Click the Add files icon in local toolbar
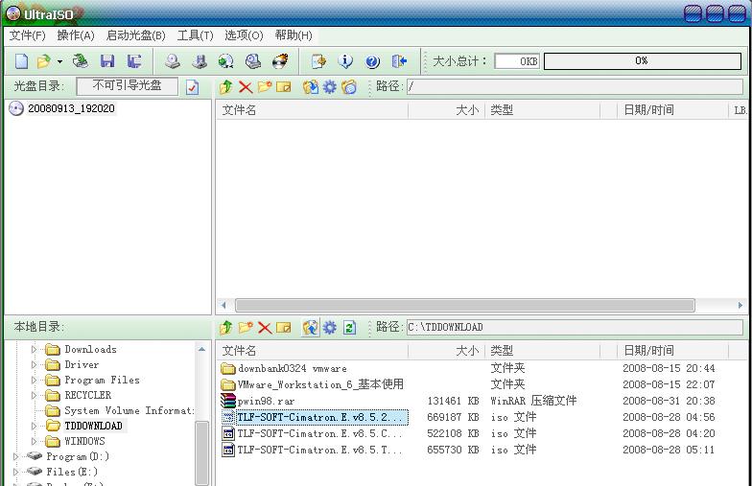 coord(311,328)
